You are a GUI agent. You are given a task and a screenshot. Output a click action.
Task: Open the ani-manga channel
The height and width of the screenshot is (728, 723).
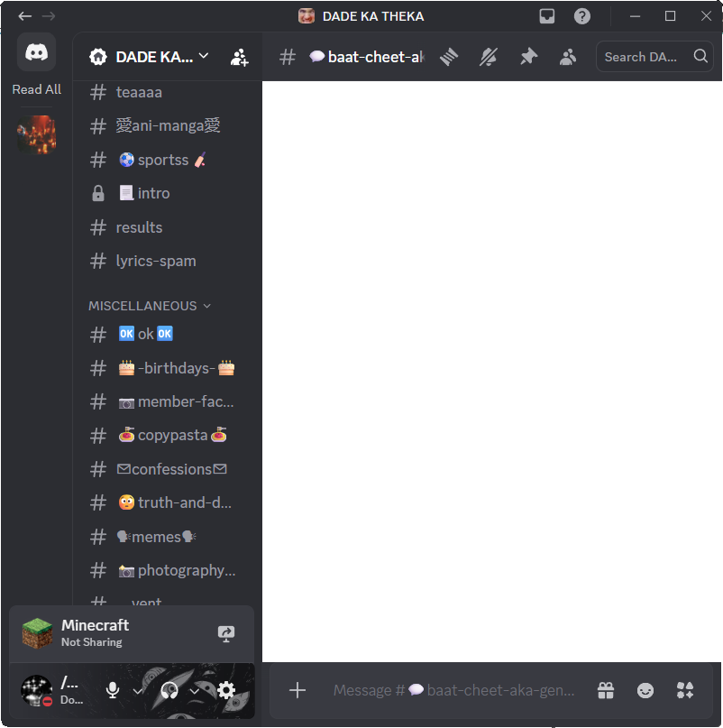(168, 125)
